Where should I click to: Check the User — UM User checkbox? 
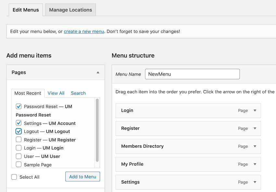pos(19,156)
